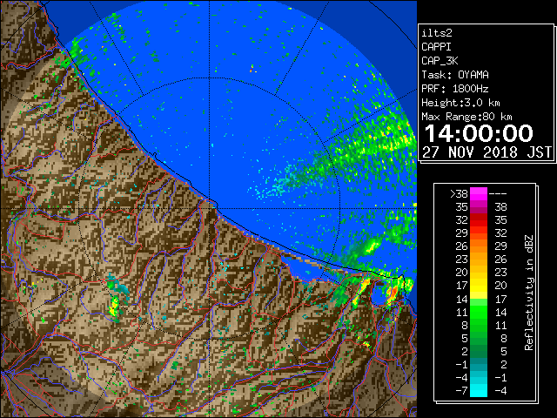Pick the cyan -7 to -4 dBZ band
The height and width of the screenshot is (418, 557).
click(479, 390)
